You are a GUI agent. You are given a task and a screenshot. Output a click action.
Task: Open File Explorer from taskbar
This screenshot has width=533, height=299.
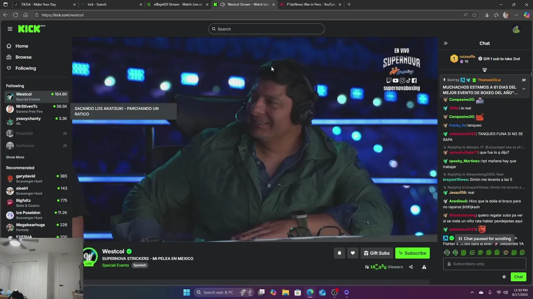tap(286, 292)
